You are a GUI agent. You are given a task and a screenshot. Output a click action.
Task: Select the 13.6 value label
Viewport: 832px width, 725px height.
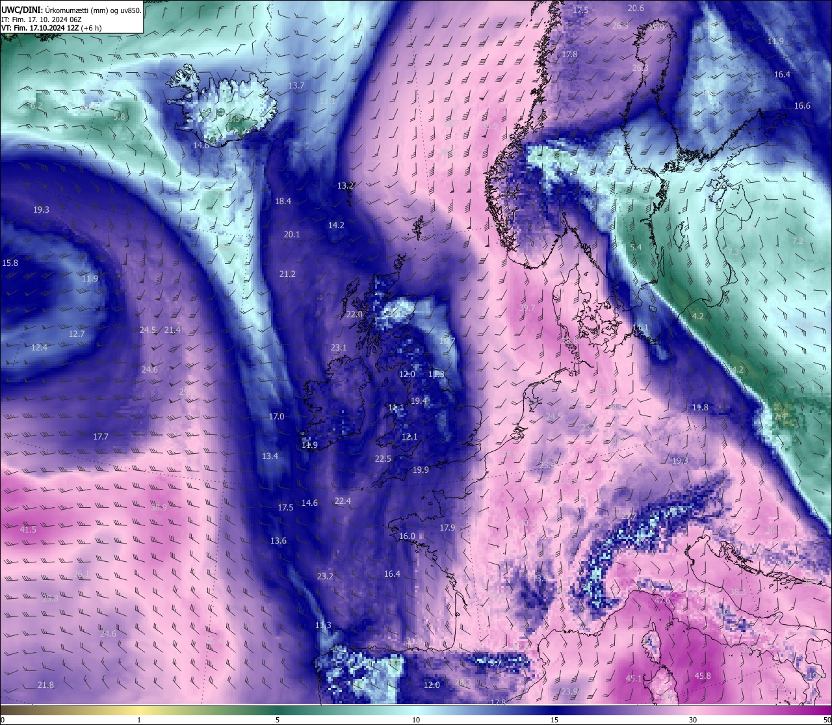(278, 541)
